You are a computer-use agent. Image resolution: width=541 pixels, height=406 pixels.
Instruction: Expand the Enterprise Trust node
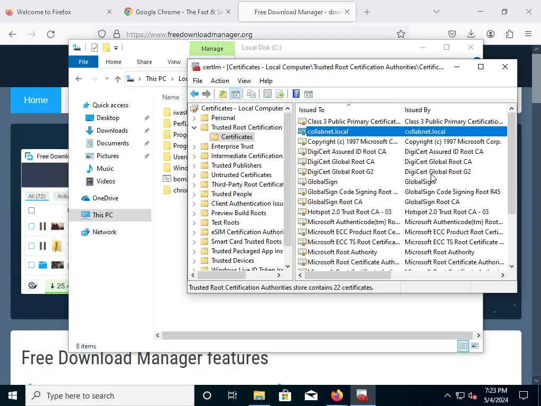(x=194, y=147)
